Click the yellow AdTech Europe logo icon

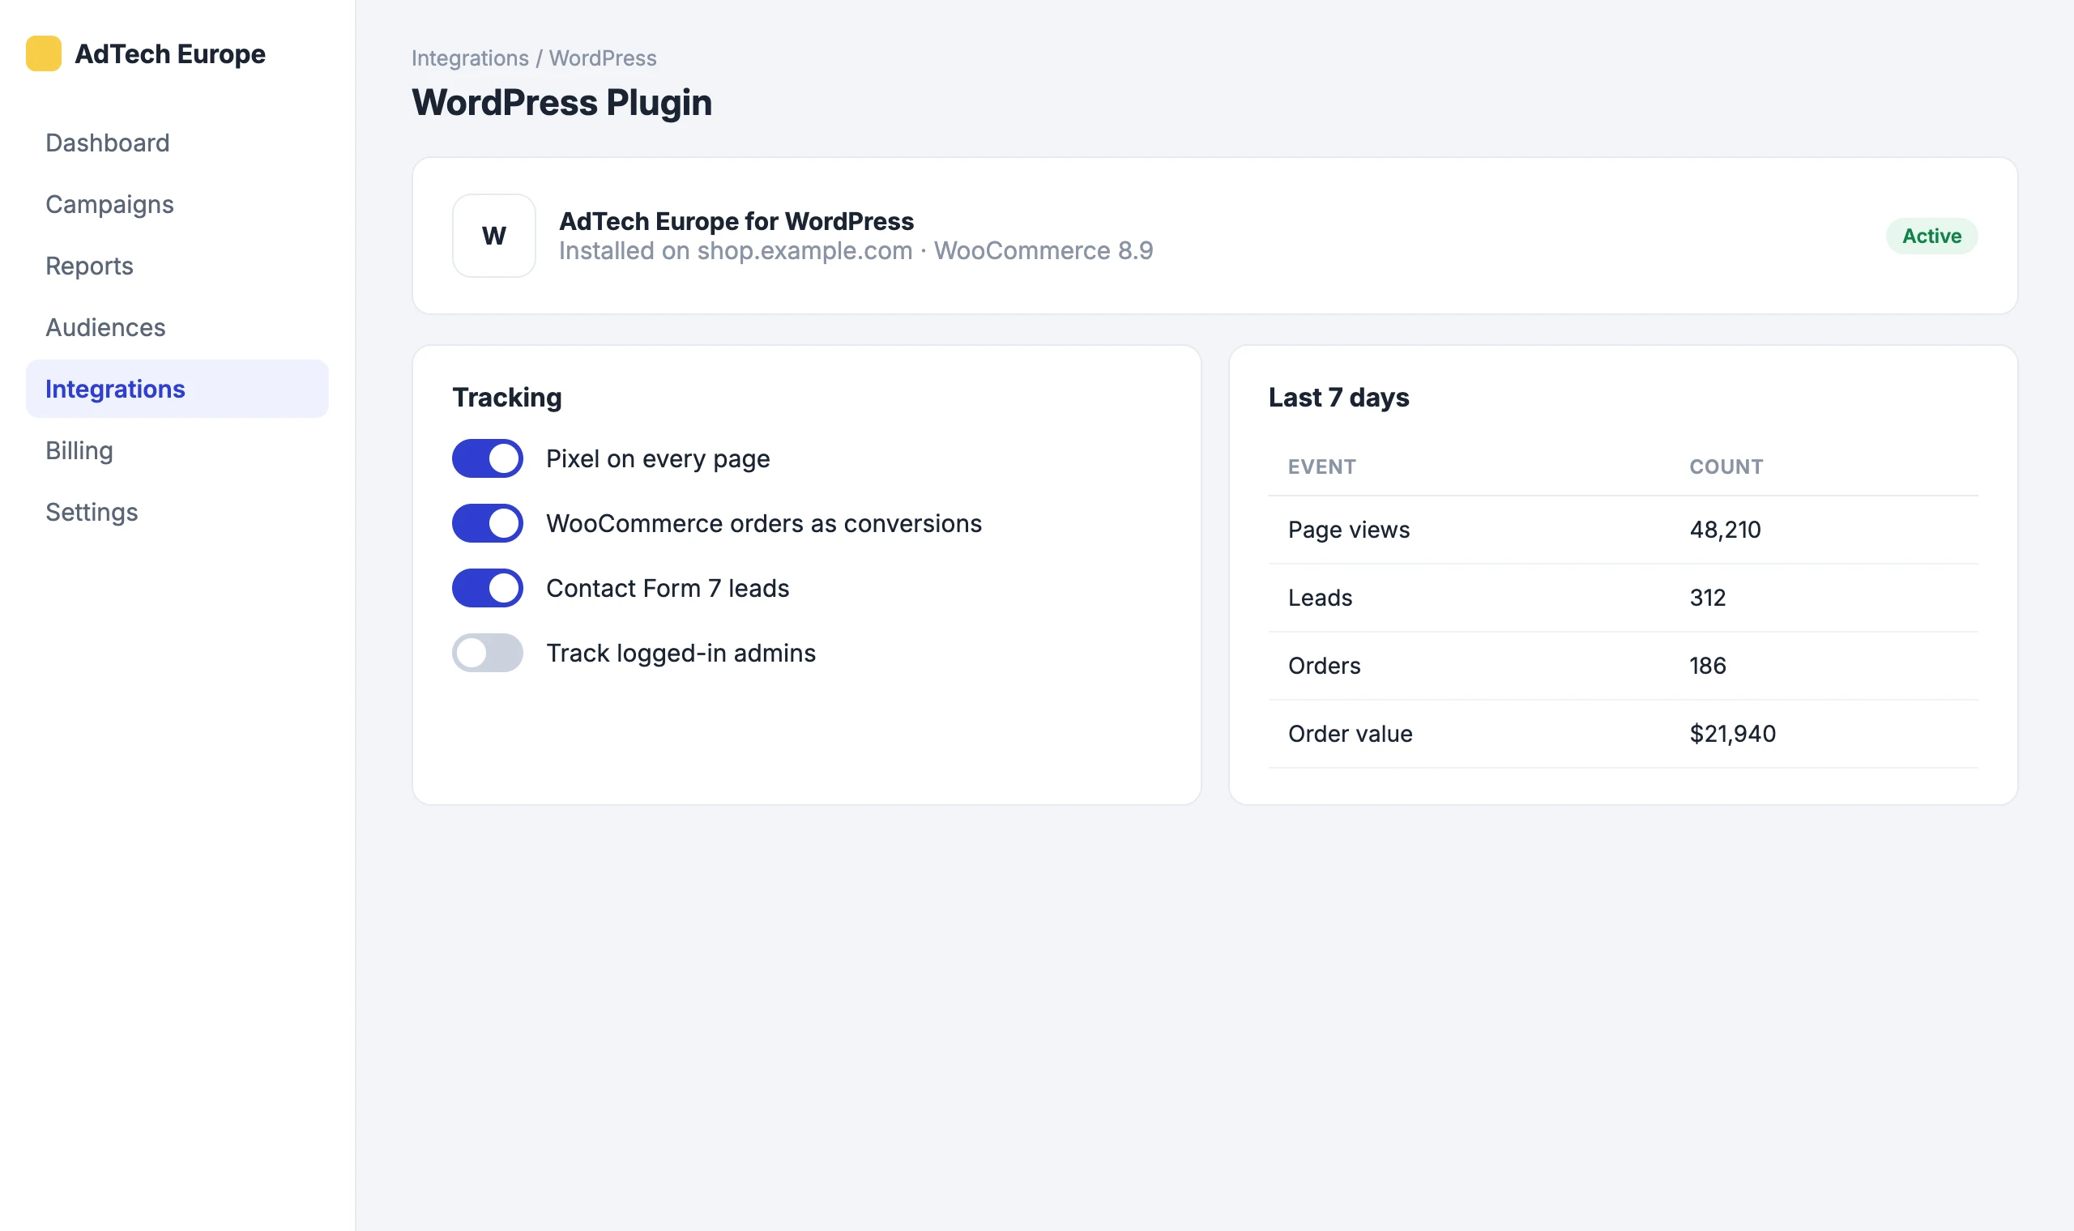[43, 53]
